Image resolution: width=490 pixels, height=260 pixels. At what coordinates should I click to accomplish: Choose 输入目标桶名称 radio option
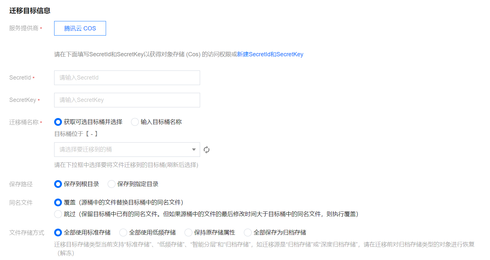tap(135, 122)
